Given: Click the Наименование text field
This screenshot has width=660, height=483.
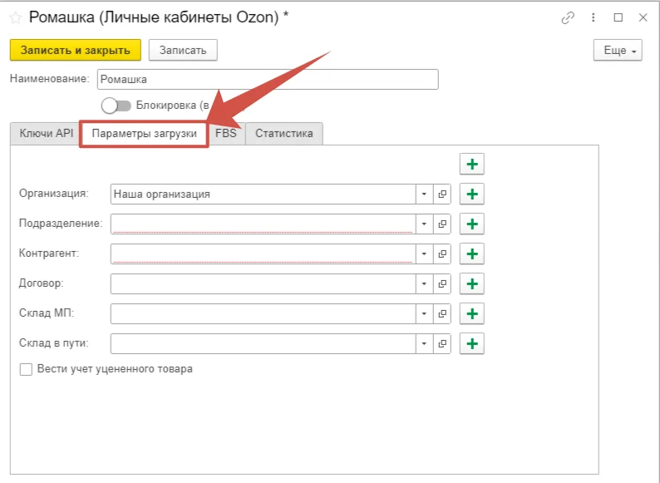Looking at the screenshot, I should tap(267, 78).
